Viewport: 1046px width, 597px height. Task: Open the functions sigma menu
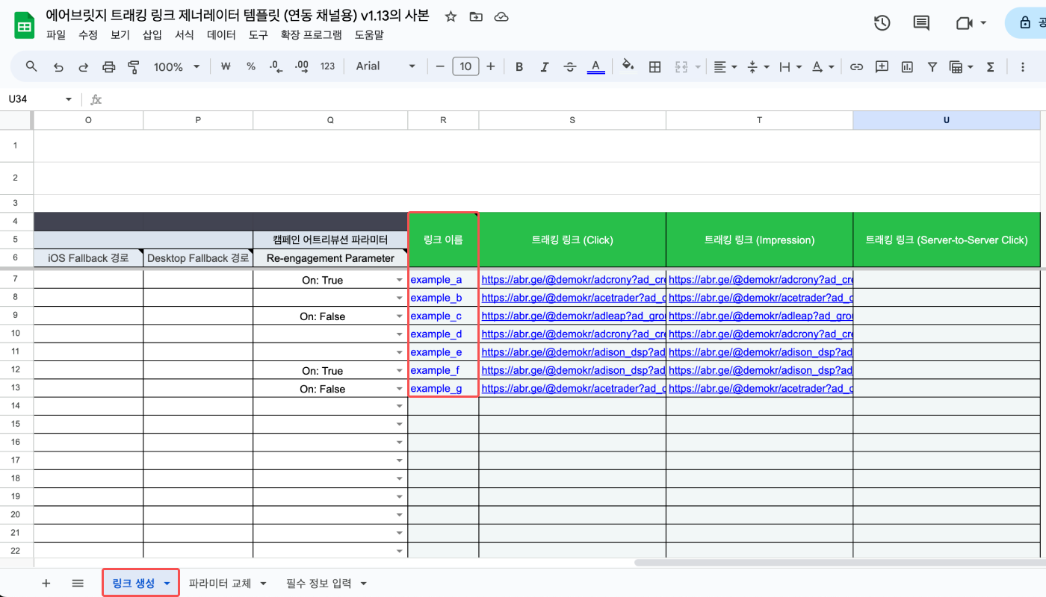pyautogui.click(x=991, y=66)
